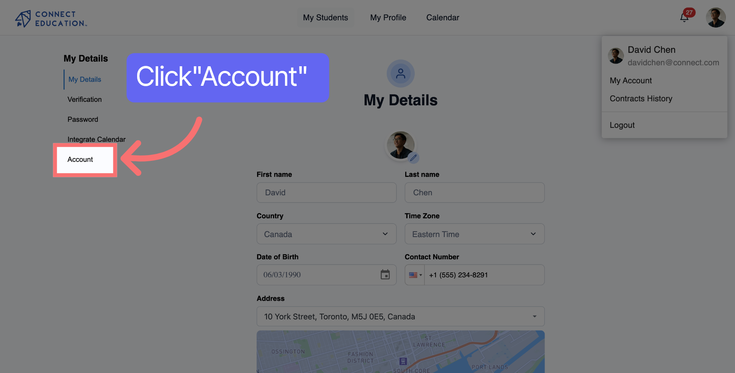
Task: Open the Calendar tab in the header
Action: click(442, 18)
